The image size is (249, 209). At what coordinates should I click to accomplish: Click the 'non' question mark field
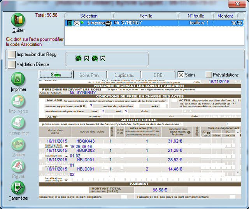[103, 112]
